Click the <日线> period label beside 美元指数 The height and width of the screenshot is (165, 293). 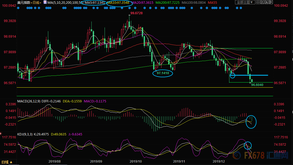click(x=36, y=3)
